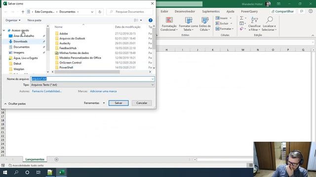Select Imagens in the sidebar

[x=19, y=53]
